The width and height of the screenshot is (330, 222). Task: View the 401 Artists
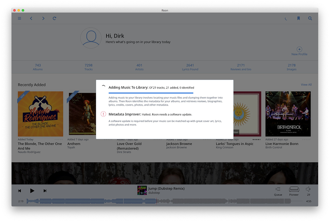[x=139, y=67]
